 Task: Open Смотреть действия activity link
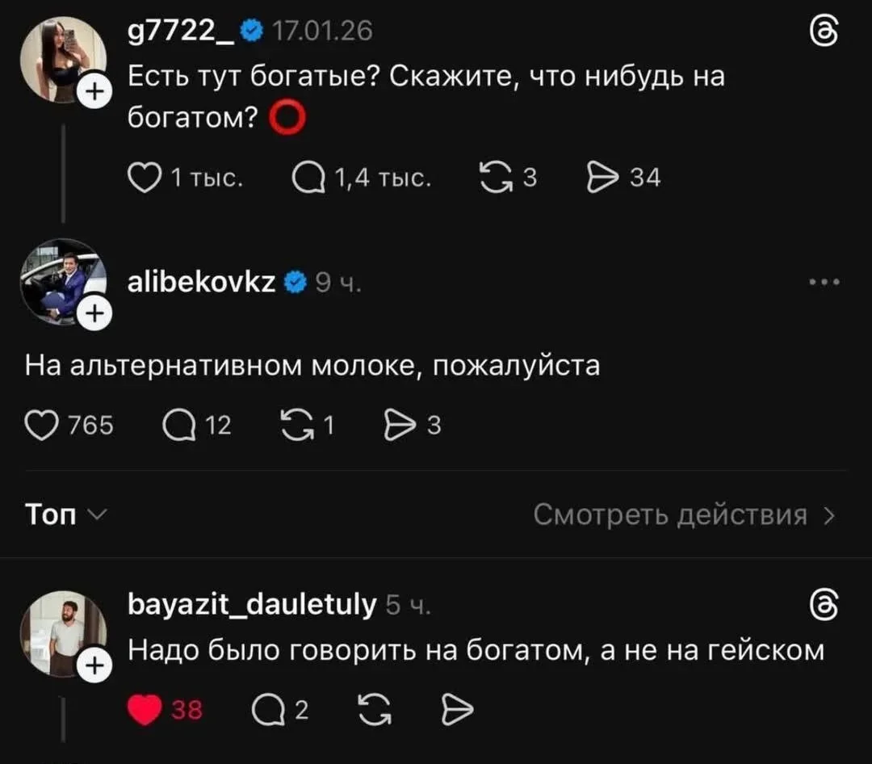[683, 514]
